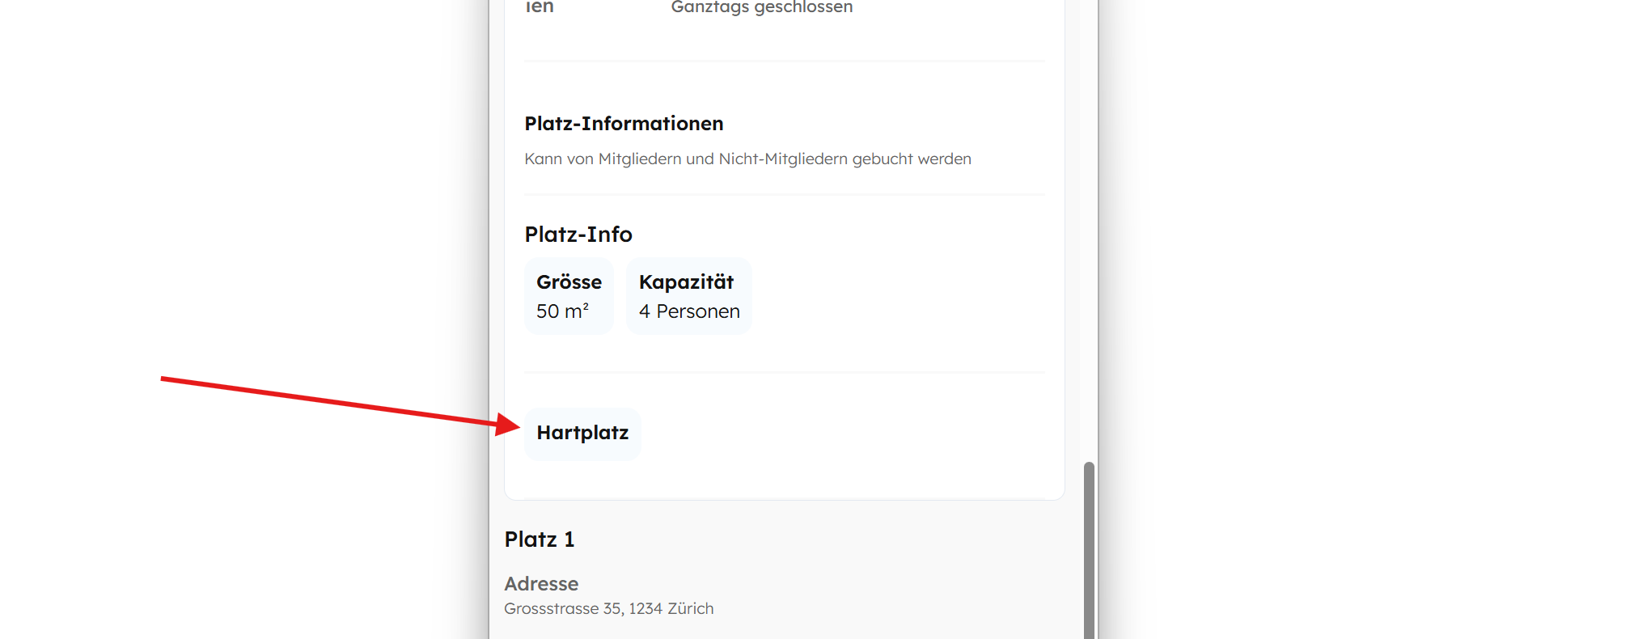Click the cut-off day label beside Ganztags geschlossen
The height and width of the screenshot is (639, 1651).
point(540,7)
